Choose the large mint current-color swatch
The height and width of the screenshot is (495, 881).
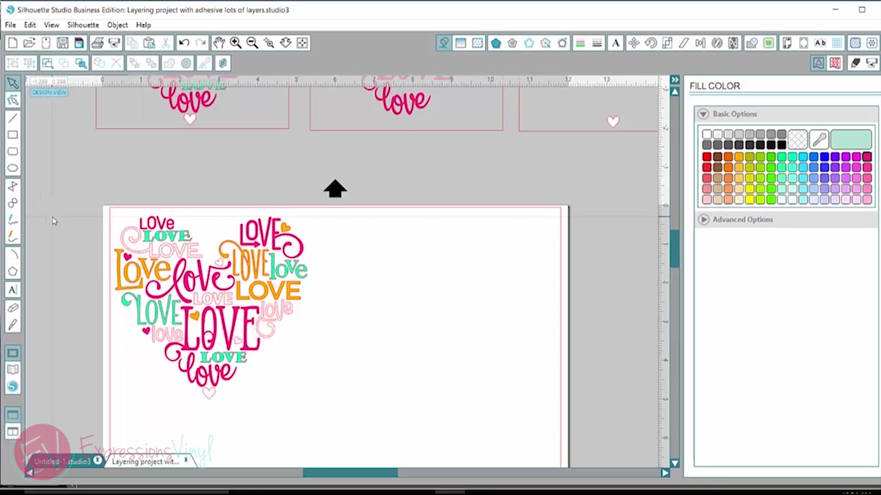(851, 140)
